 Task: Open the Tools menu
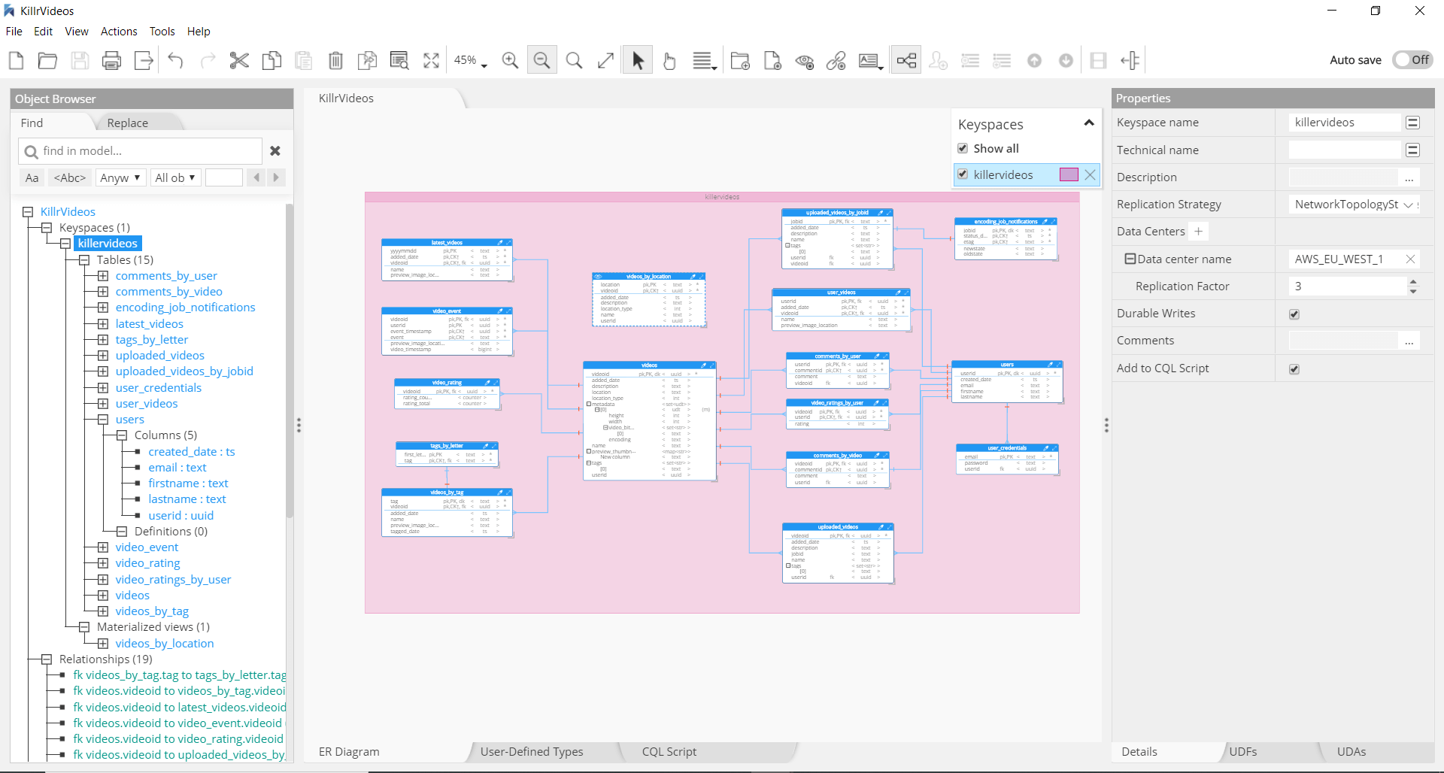tap(162, 32)
